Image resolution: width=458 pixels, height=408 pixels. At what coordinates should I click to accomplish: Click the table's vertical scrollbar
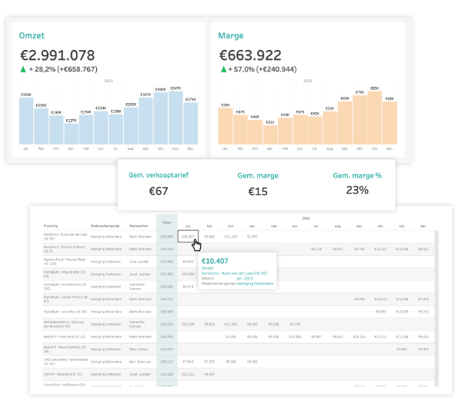[x=436, y=308]
